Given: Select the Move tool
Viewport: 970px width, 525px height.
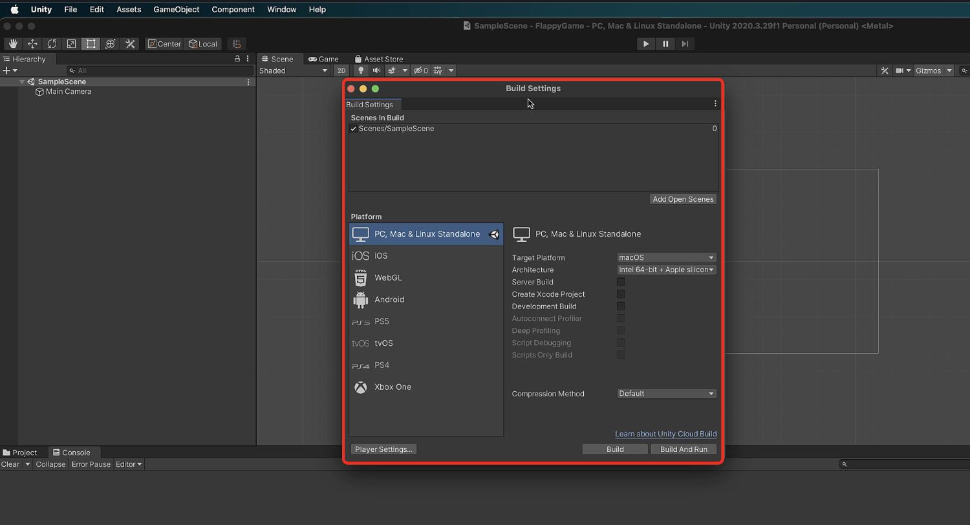Looking at the screenshot, I should [x=32, y=44].
